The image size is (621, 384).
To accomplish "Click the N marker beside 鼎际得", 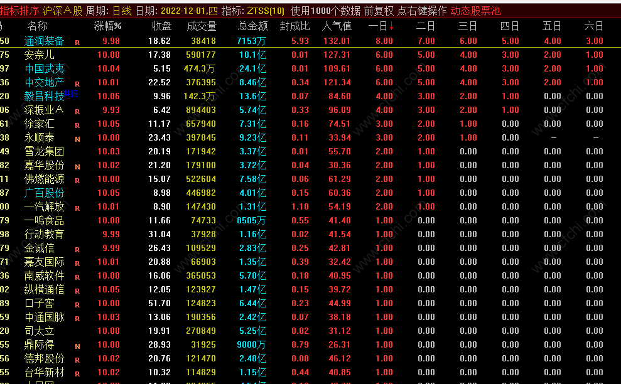I will coord(78,346).
